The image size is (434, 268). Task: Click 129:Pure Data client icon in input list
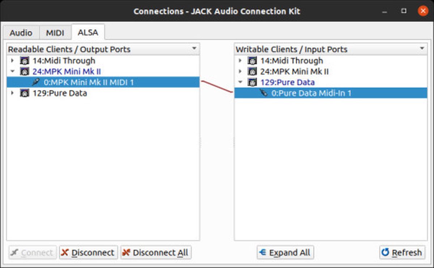click(x=252, y=82)
